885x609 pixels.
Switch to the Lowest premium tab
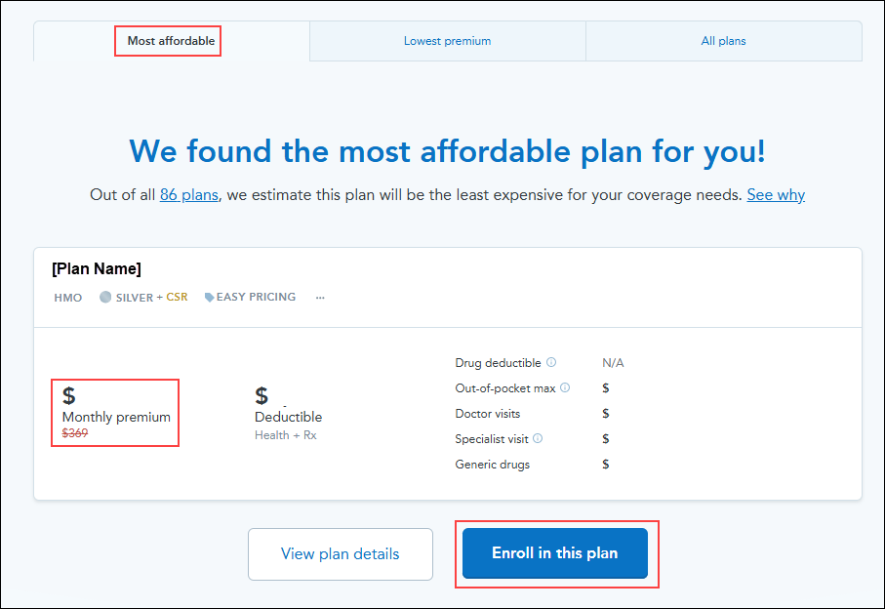[x=448, y=41]
